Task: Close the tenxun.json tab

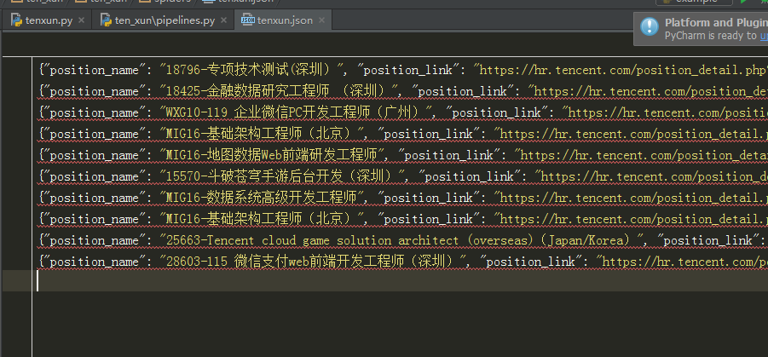Action: (322, 20)
